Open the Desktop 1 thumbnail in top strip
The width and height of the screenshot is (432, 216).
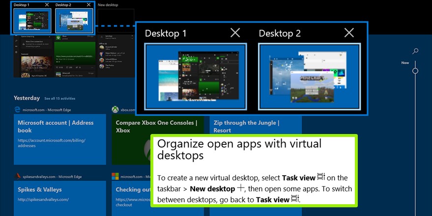pos(32,21)
